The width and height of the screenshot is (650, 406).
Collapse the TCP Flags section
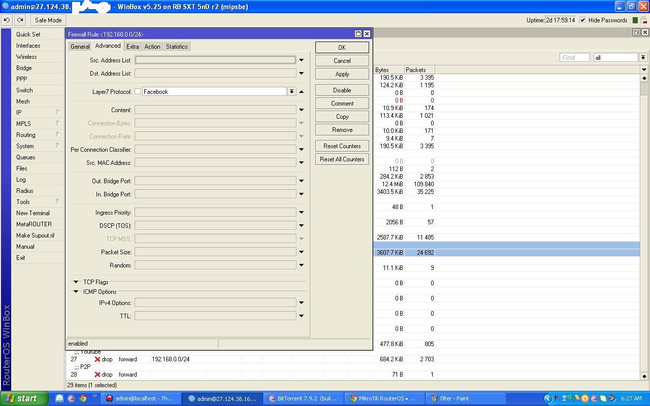[x=76, y=282]
